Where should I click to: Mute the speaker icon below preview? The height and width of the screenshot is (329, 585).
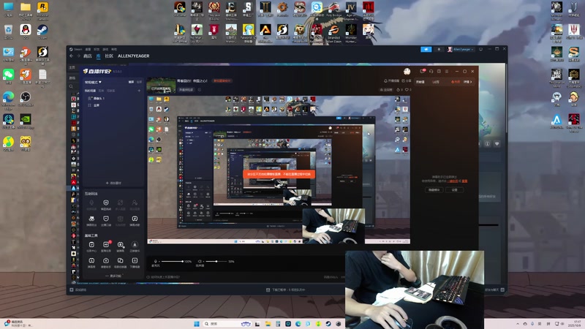tap(199, 262)
